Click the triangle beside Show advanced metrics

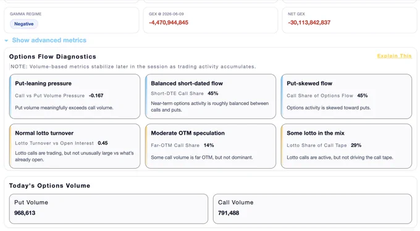pyautogui.click(x=6, y=41)
